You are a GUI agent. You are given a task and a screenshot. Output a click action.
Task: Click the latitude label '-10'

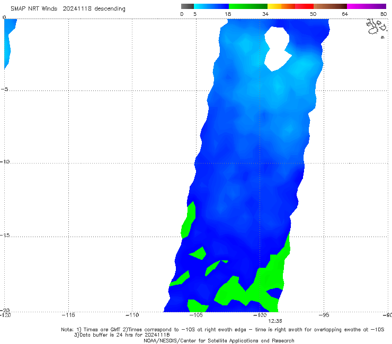point(5,161)
